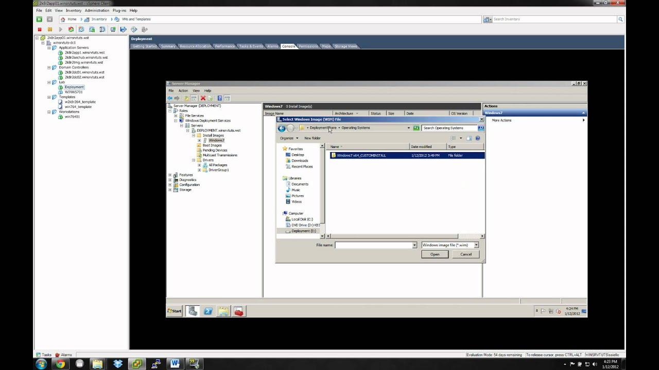Open the vSphere Plug-ins menu
This screenshot has width=659, height=370.
point(119,10)
